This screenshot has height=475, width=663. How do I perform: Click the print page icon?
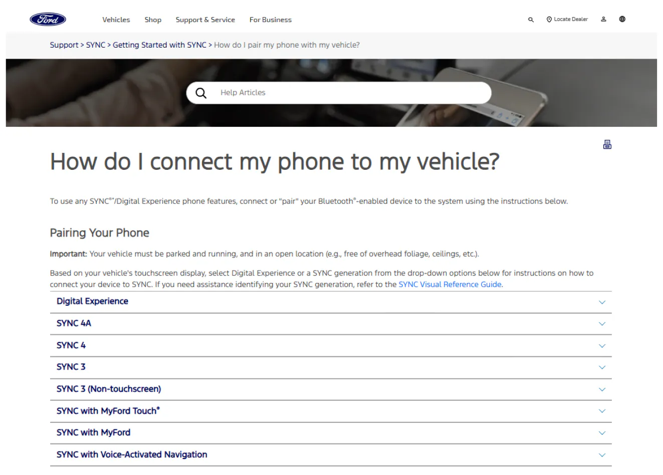tap(607, 145)
